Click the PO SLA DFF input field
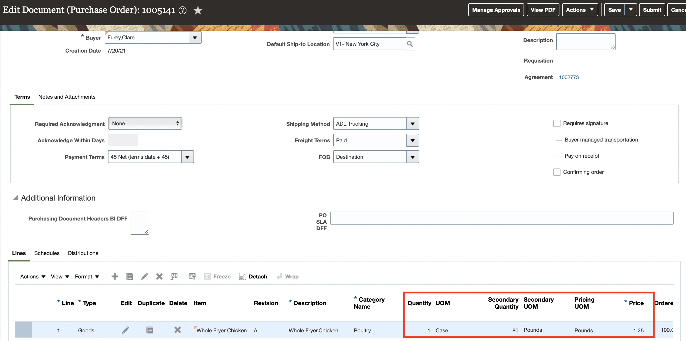The width and height of the screenshot is (686, 341). (501, 218)
